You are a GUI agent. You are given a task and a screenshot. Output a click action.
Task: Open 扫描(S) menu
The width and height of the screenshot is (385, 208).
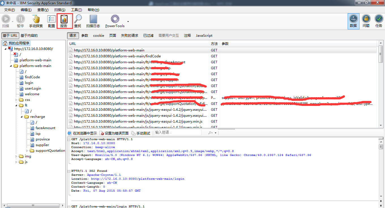click(59, 10)
